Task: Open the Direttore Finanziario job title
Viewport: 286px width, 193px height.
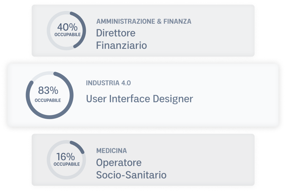Action: 121,39
